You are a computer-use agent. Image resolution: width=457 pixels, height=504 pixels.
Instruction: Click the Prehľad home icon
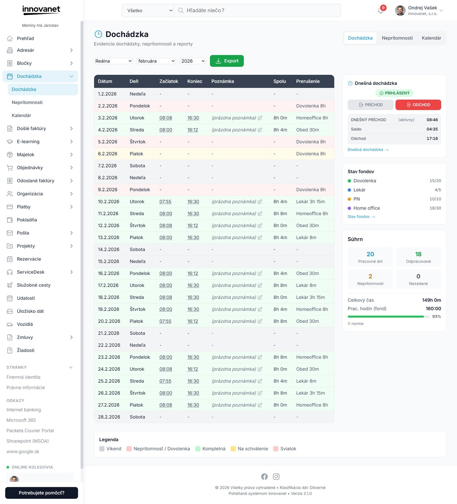pos(10,38)
